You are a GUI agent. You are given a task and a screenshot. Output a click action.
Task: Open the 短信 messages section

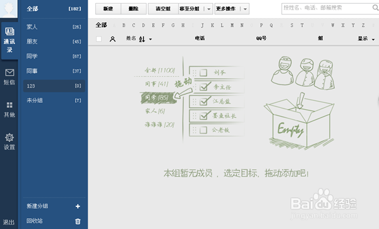pyautogui.click(x=9, y=77)
